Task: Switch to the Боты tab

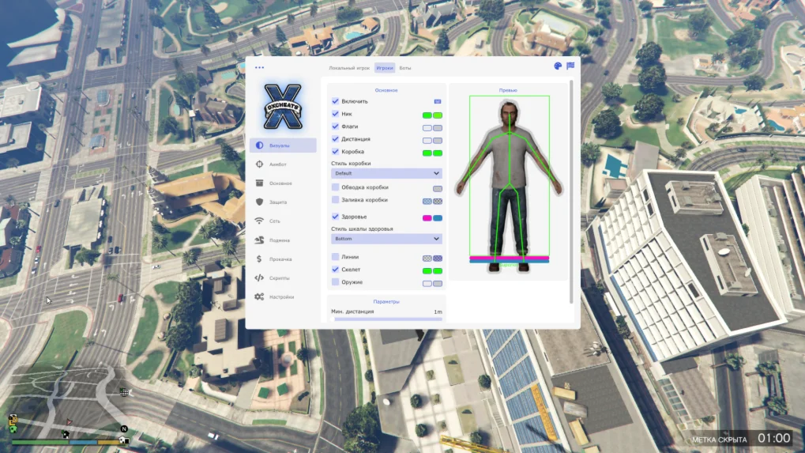Action: click(x=405, y=68)
